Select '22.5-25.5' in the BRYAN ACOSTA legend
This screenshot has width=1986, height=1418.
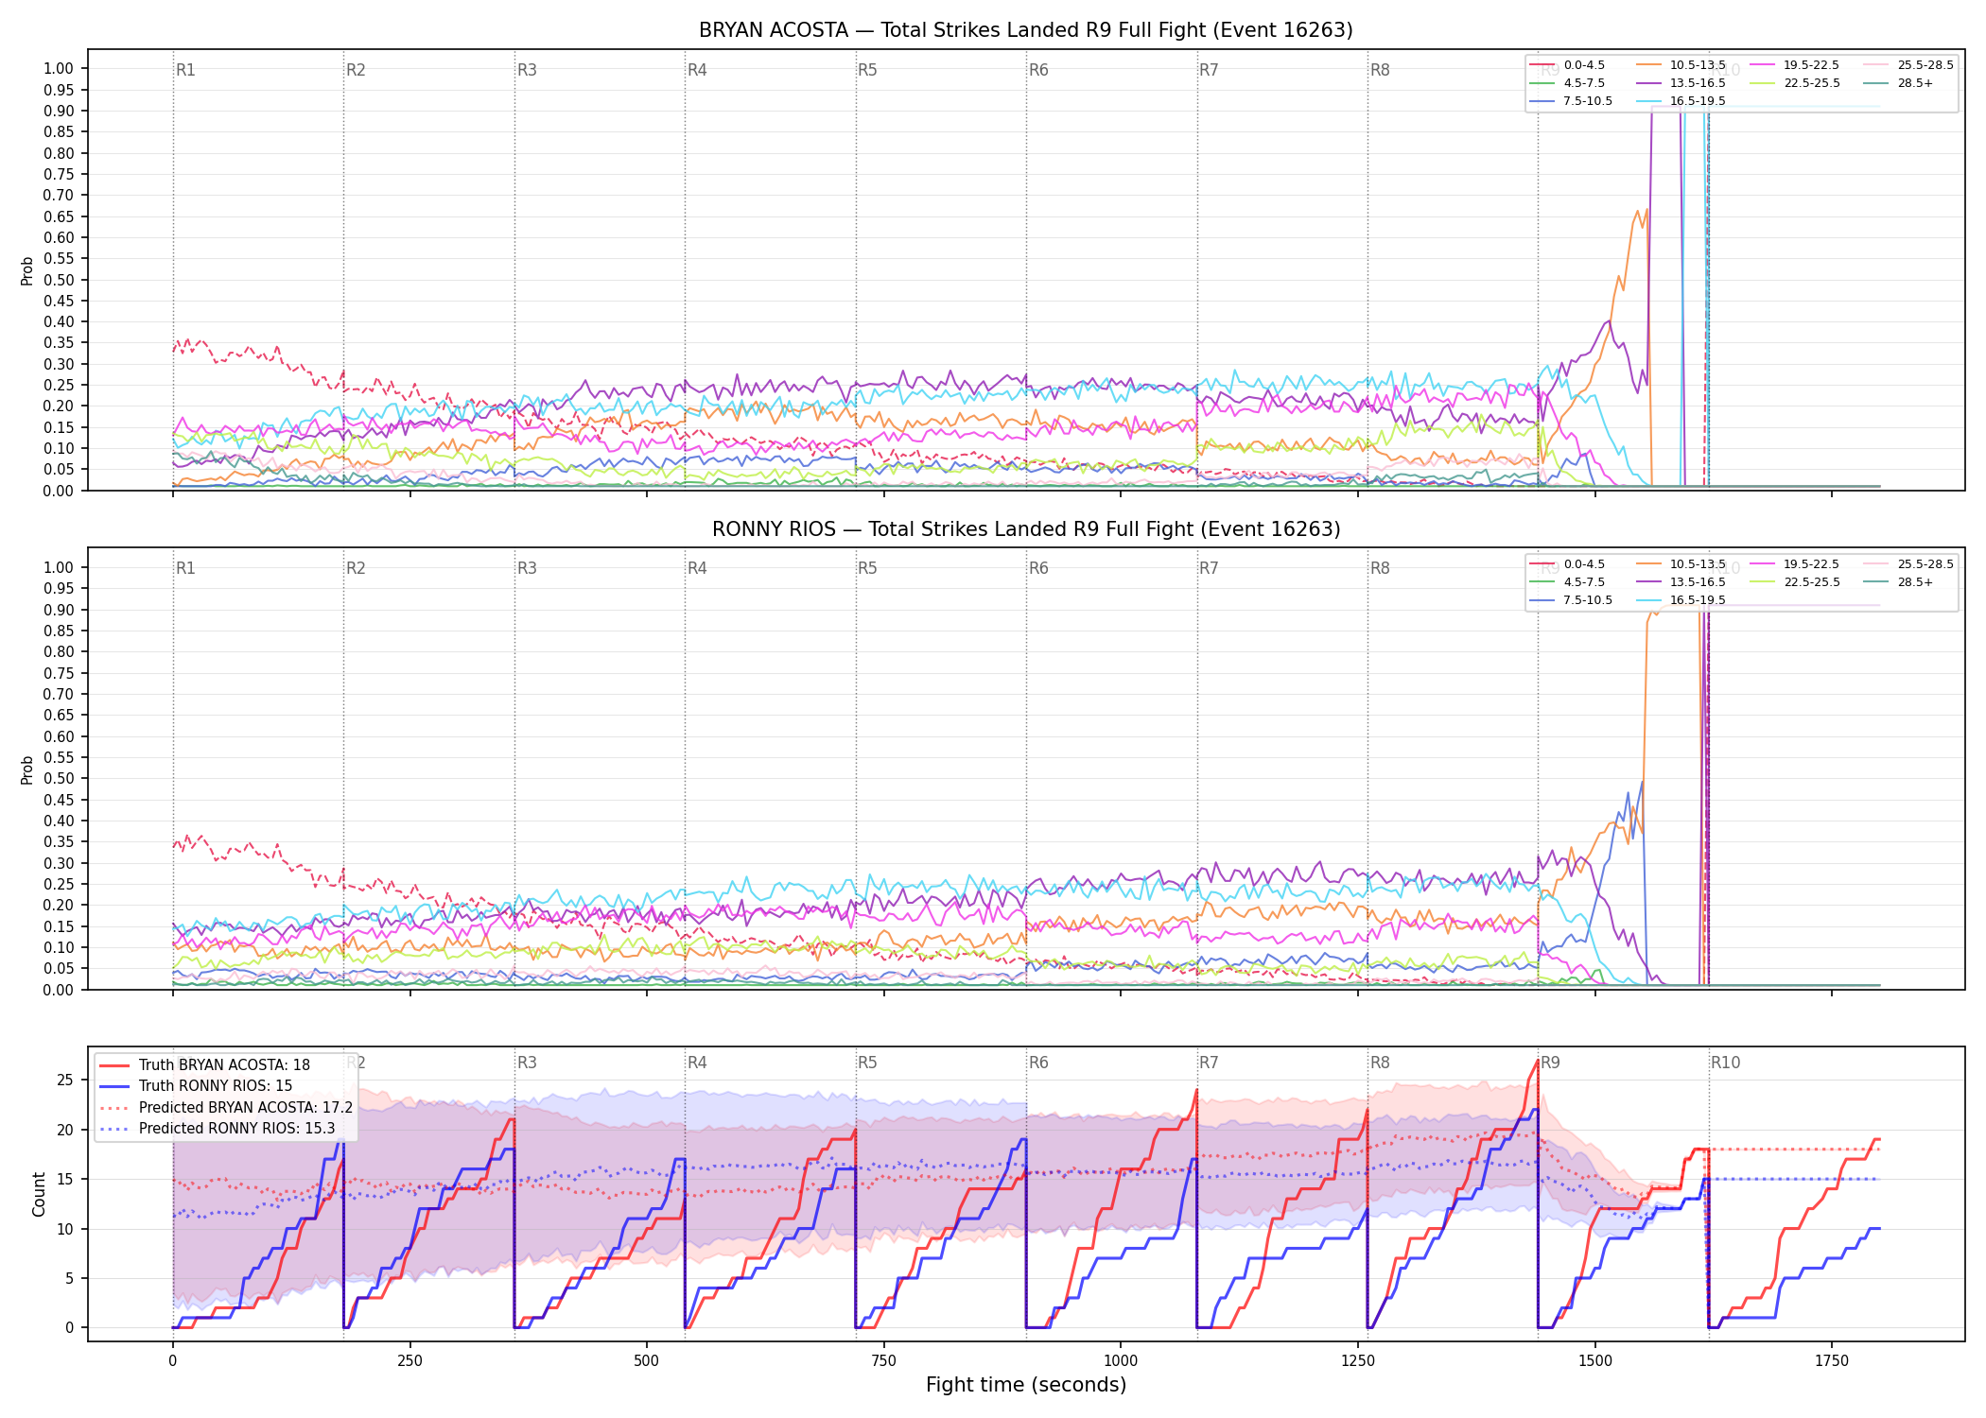[x=1811, y=83]
